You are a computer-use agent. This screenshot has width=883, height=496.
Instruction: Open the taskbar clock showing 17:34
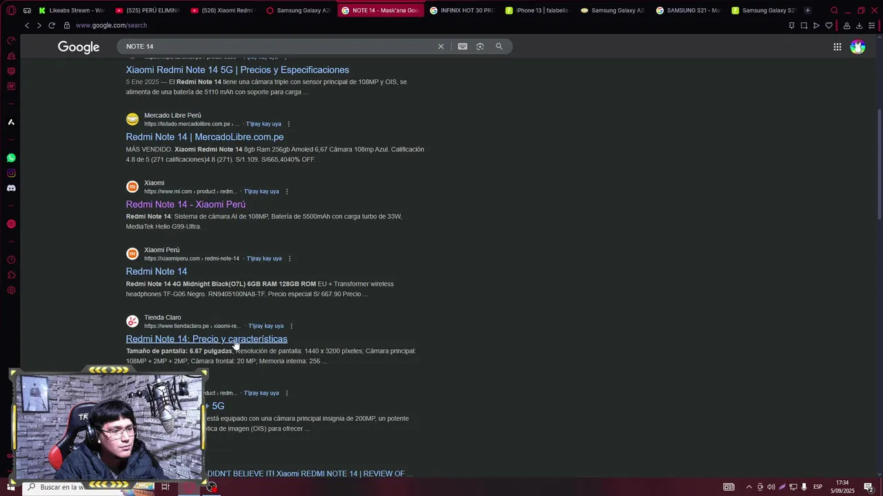point(842,487)
